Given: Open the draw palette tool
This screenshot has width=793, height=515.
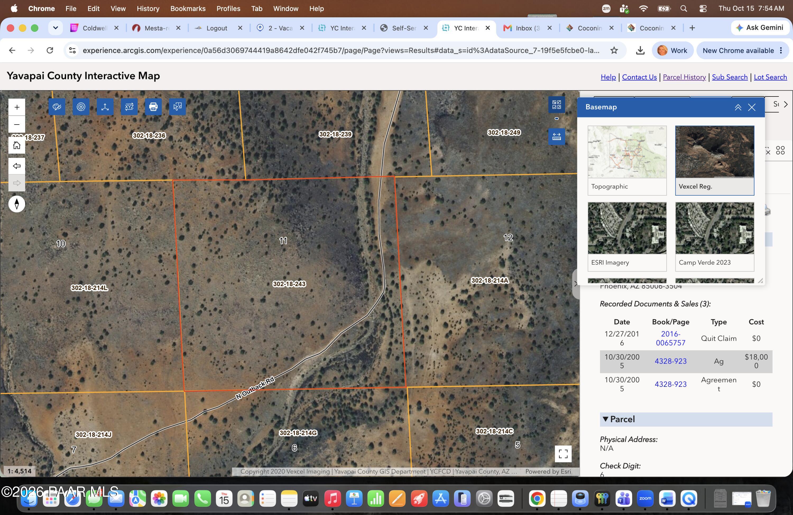Looking at the screenshot, I should pyautogui.click(x=57, y=107).
